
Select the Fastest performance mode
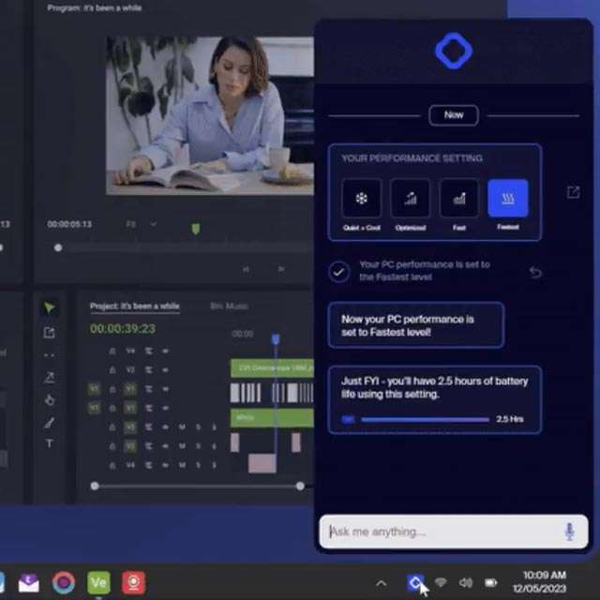coord(508,198)
